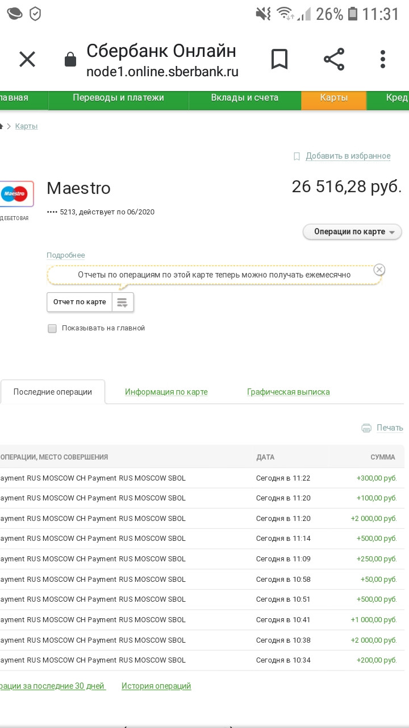The width and height of the screenshot is (409, 728).
Task: Click 'Добавить в избранное' link
Action: (x=348, y=156)
